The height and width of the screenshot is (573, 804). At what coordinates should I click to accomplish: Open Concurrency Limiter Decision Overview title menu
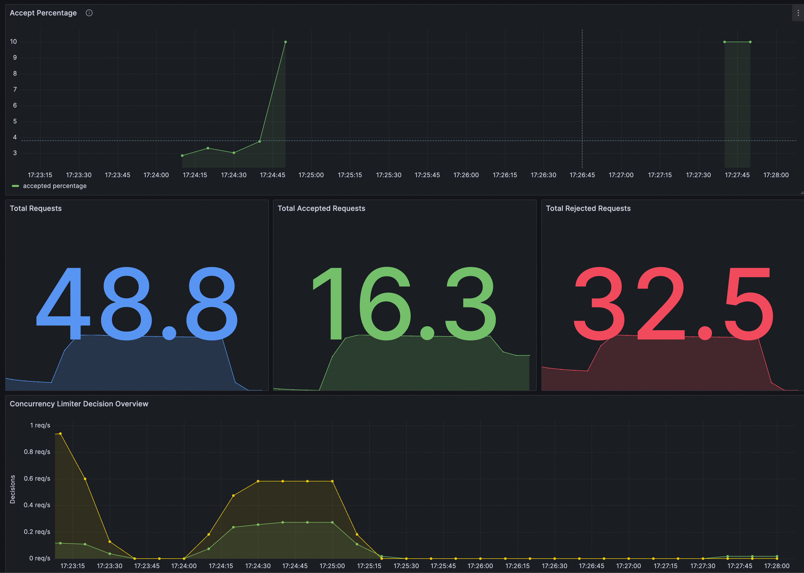tap(79, 404)
